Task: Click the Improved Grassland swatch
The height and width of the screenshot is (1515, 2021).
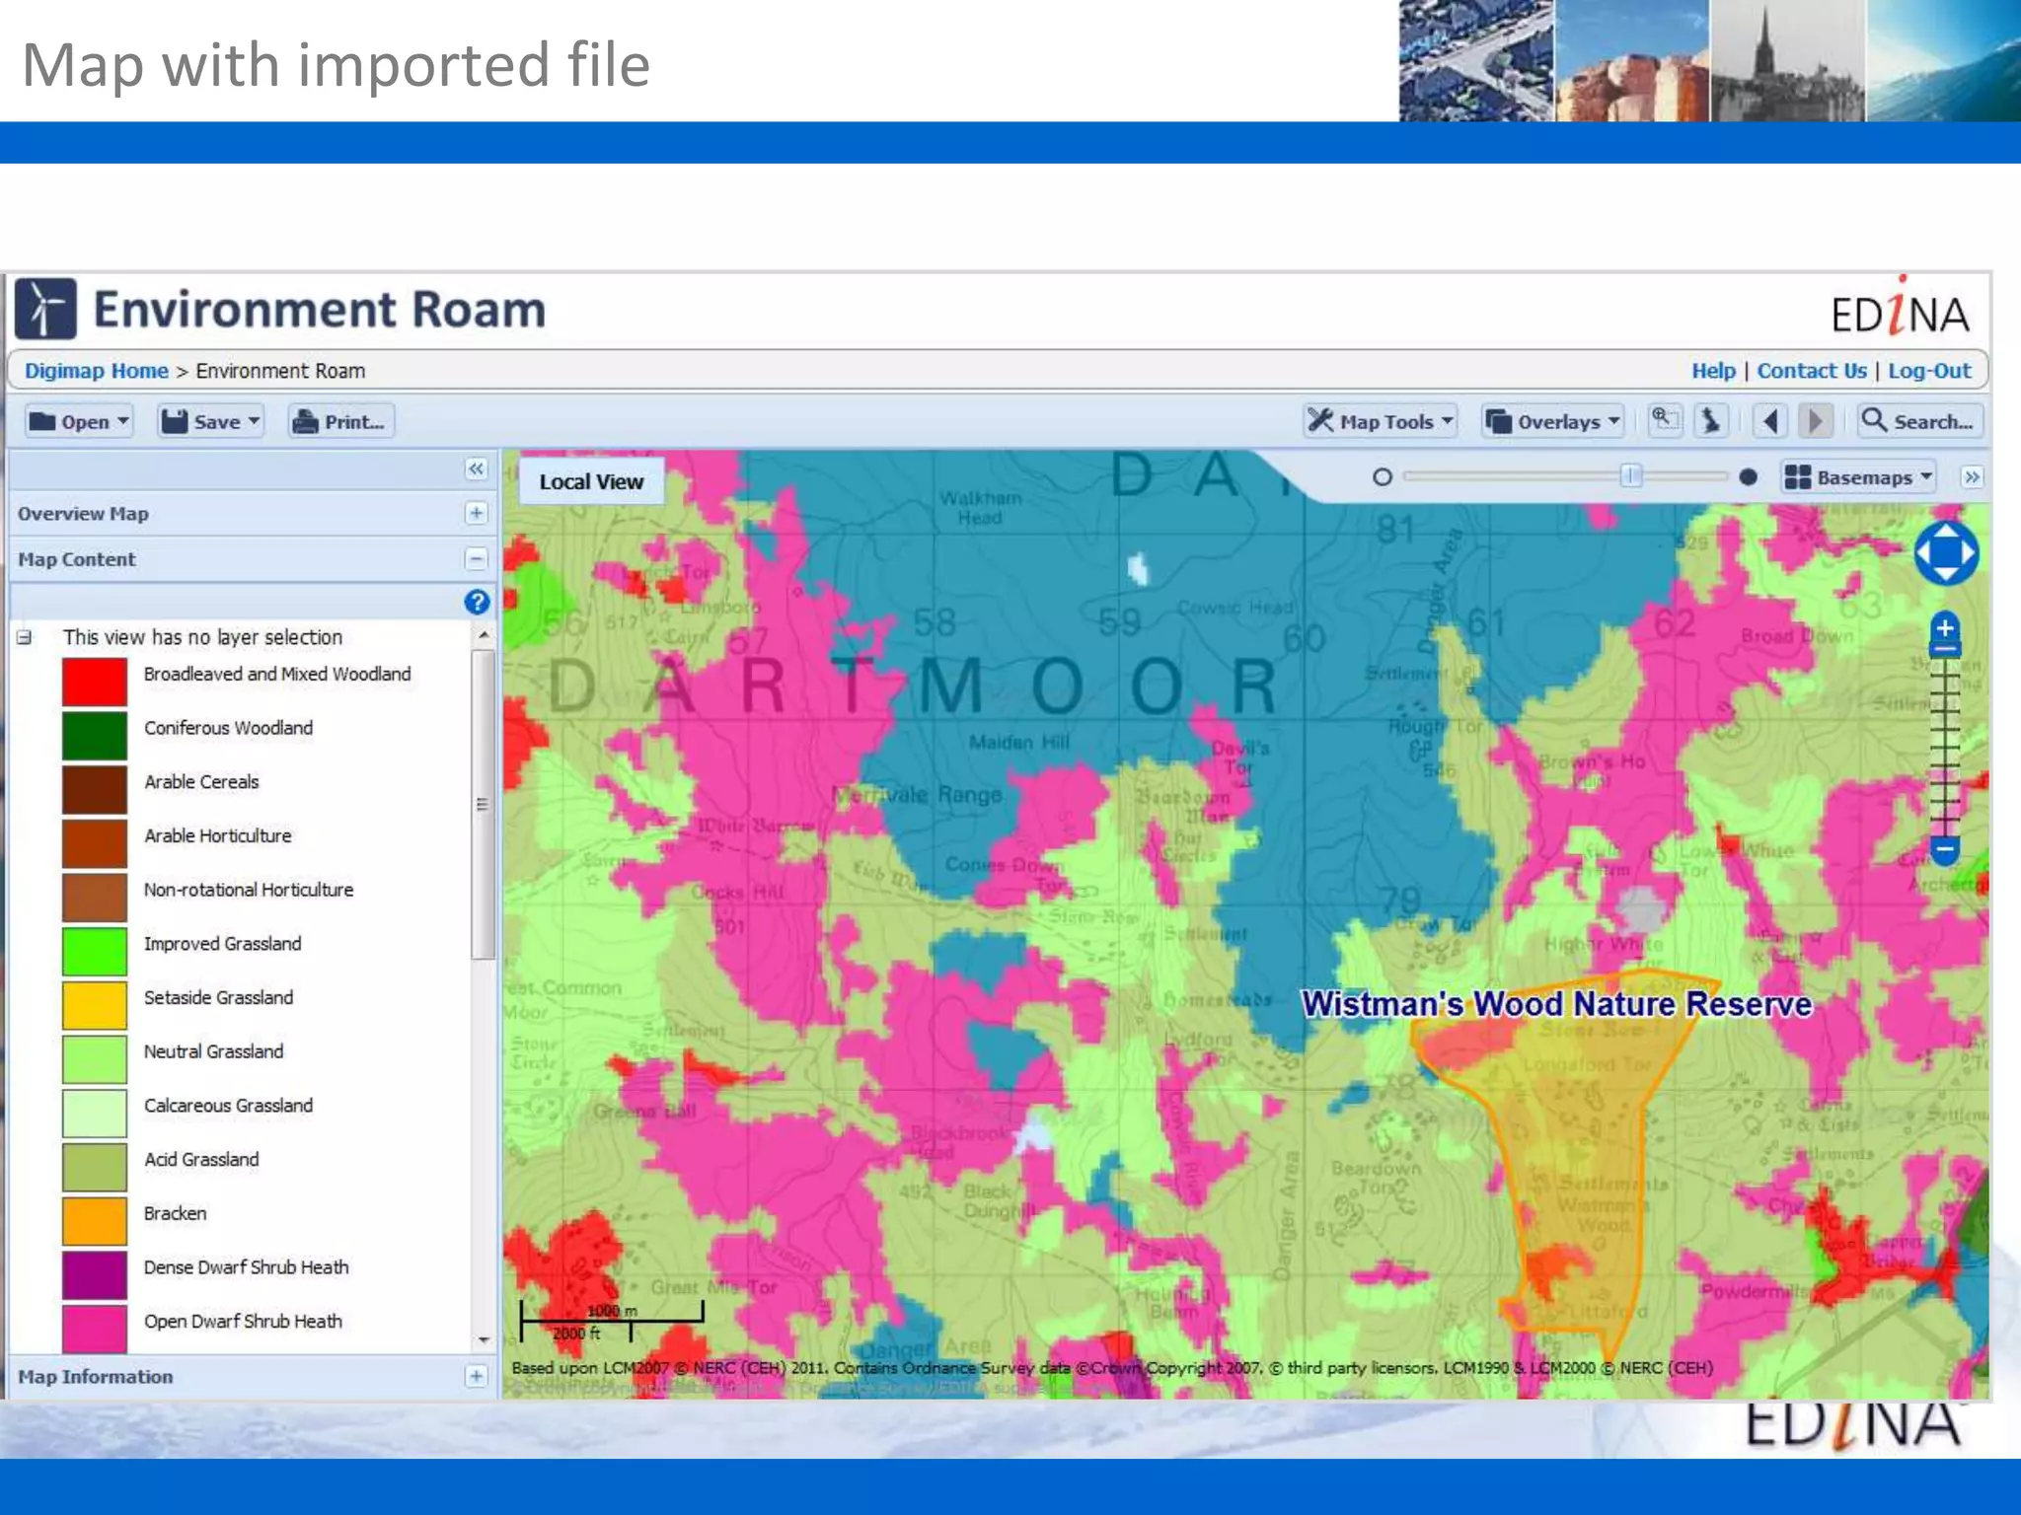Action: click(x=95, y=951)
